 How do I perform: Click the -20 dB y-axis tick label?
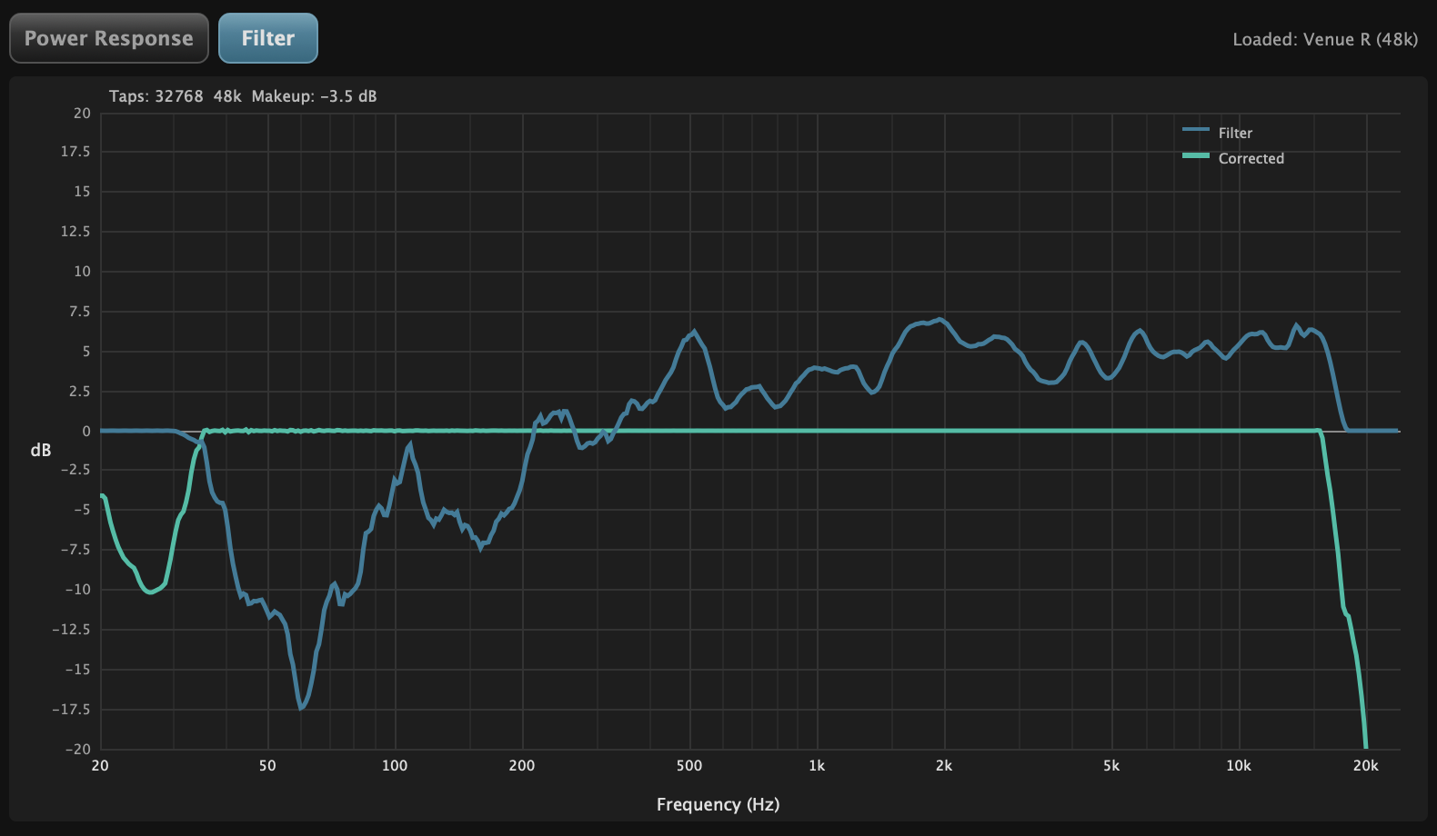click(77, 749)
